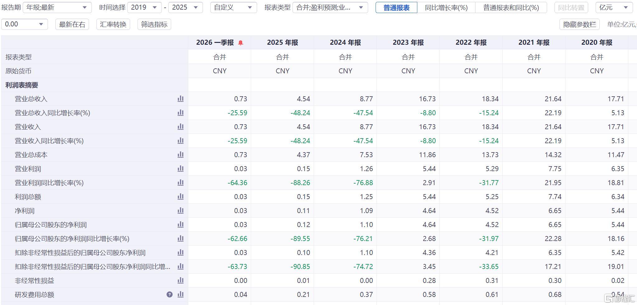Click 隐藏参数栏 to hide parameters
637x305 pixels.
pyautogui.click(x=579, y=24)
